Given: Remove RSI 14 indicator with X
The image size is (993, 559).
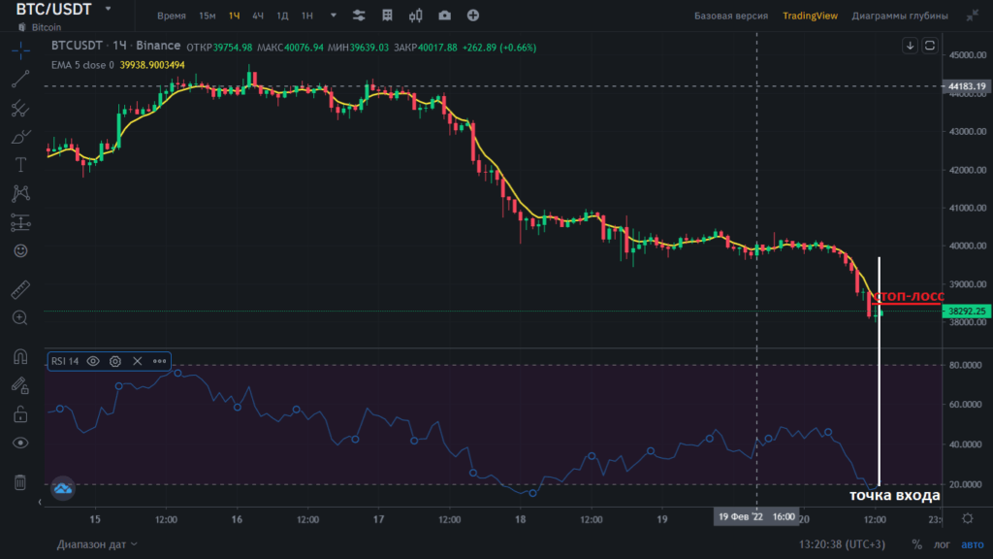Looking at the screenshot, I should [x=137, y=361].
